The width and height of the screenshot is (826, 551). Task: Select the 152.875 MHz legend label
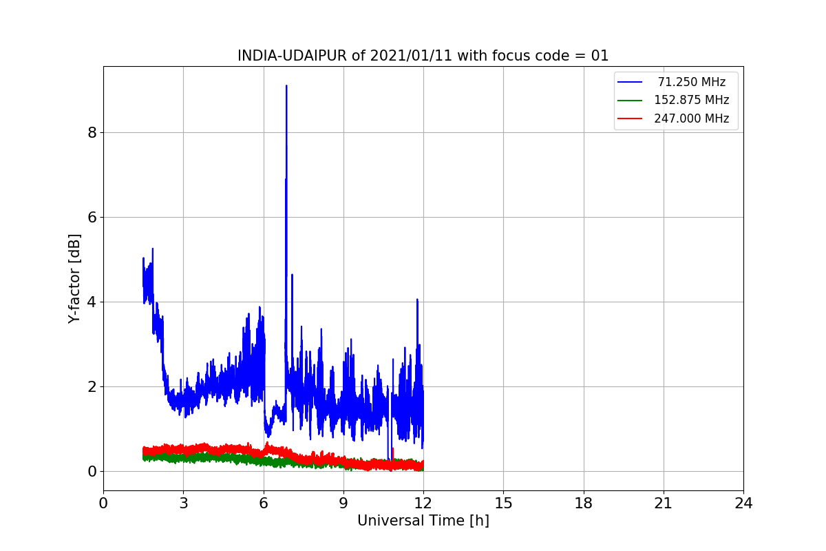point(691,100)
